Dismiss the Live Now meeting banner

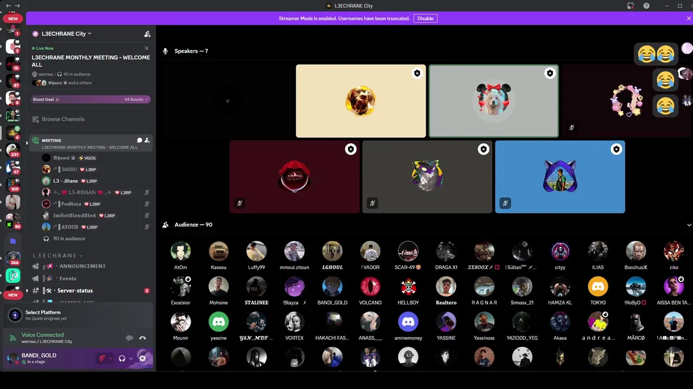coord(146,48)
